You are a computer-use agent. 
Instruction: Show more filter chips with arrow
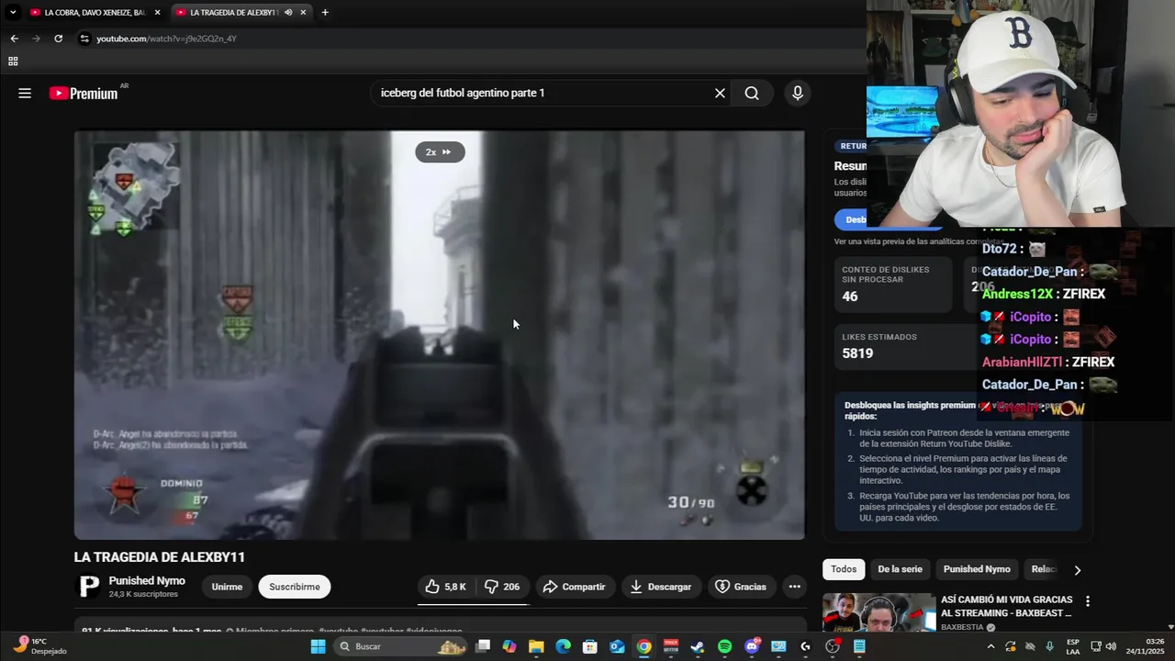(1077, 570)
